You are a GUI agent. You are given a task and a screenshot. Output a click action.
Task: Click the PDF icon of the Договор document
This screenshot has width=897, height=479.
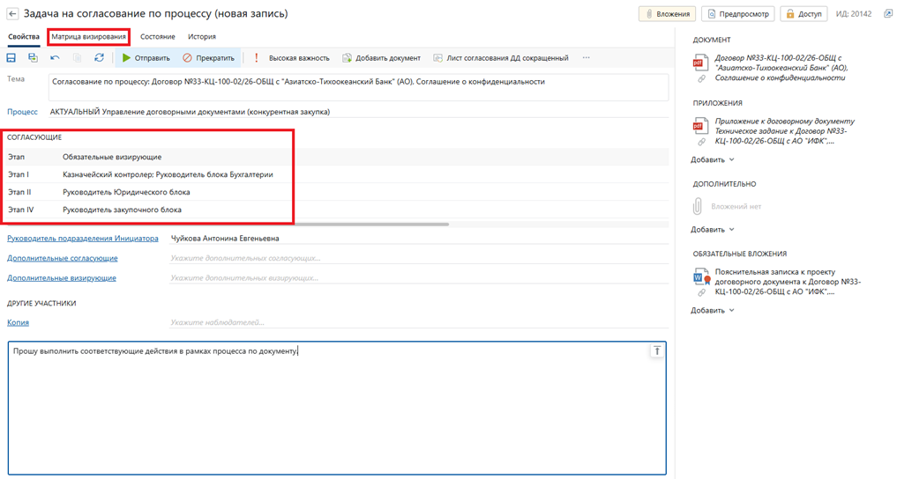(699, 63)
